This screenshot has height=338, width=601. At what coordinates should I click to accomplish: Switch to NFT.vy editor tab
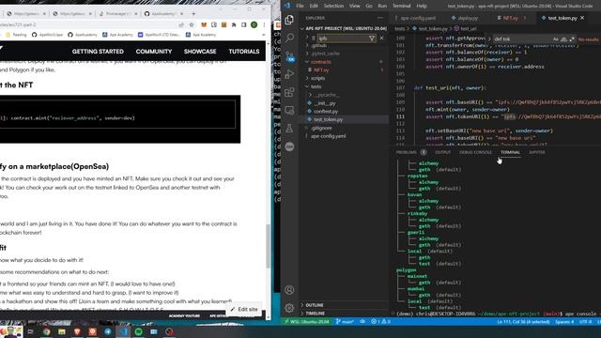coord(510,18)
